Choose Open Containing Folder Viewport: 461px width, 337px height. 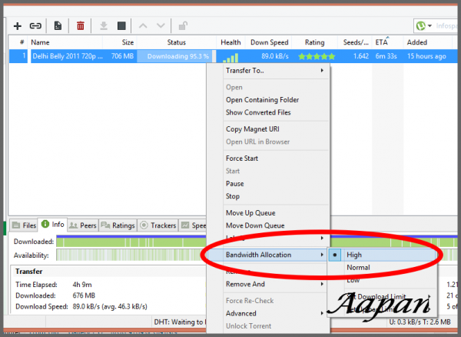tap(262, 100)
